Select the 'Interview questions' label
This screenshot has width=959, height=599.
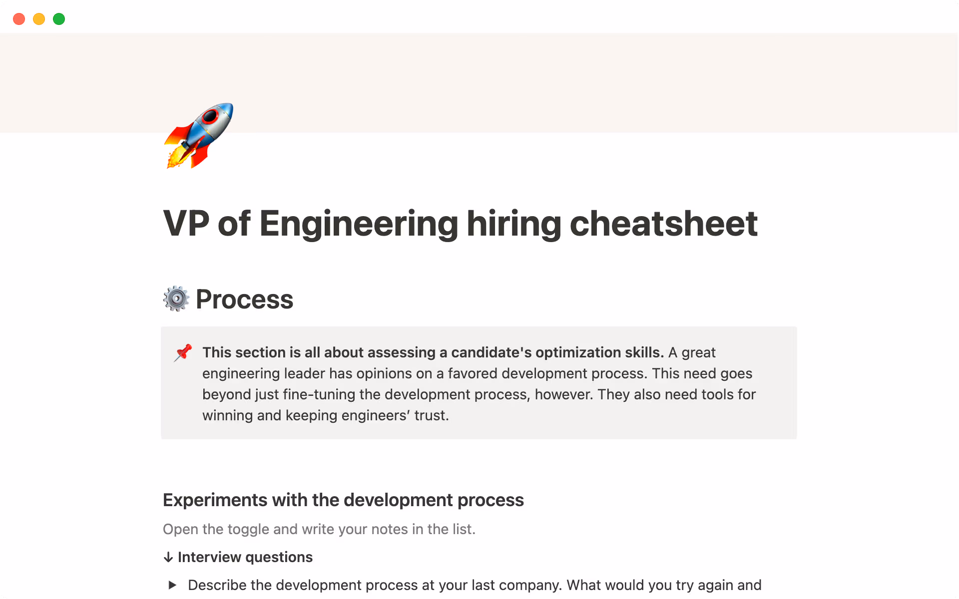click(245, 557)
